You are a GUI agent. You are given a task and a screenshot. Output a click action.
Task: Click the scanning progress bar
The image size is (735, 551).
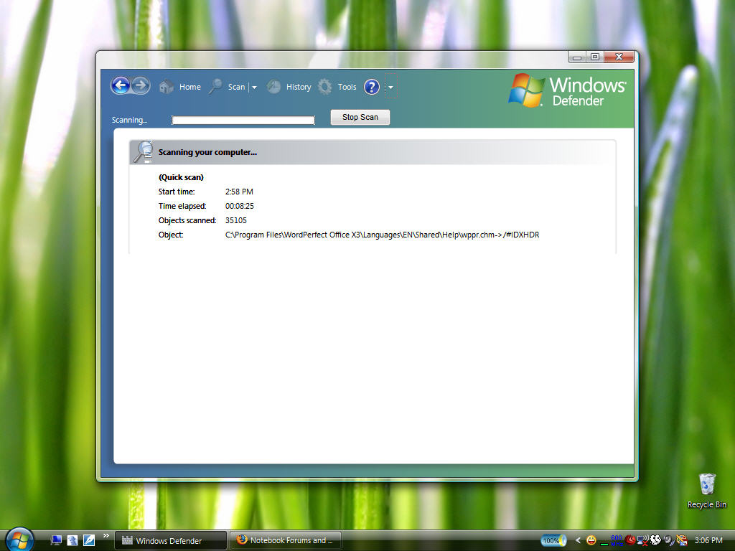click(243, 121)
